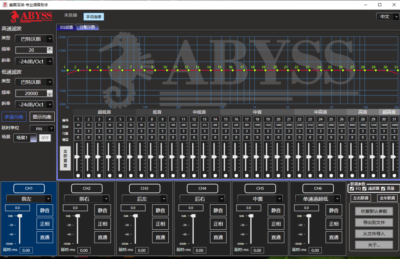Select the CH2 channel button
Viewport: 400px width, 259px height.
tap(87, 188)
